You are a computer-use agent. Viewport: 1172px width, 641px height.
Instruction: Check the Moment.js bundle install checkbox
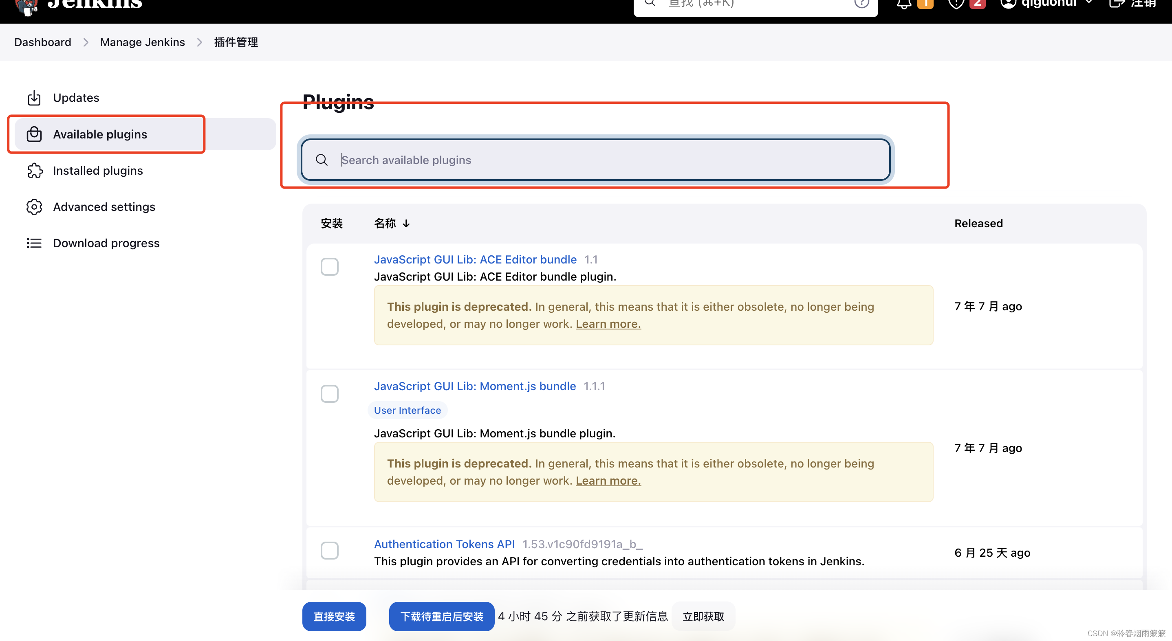(x=329, y=393)
